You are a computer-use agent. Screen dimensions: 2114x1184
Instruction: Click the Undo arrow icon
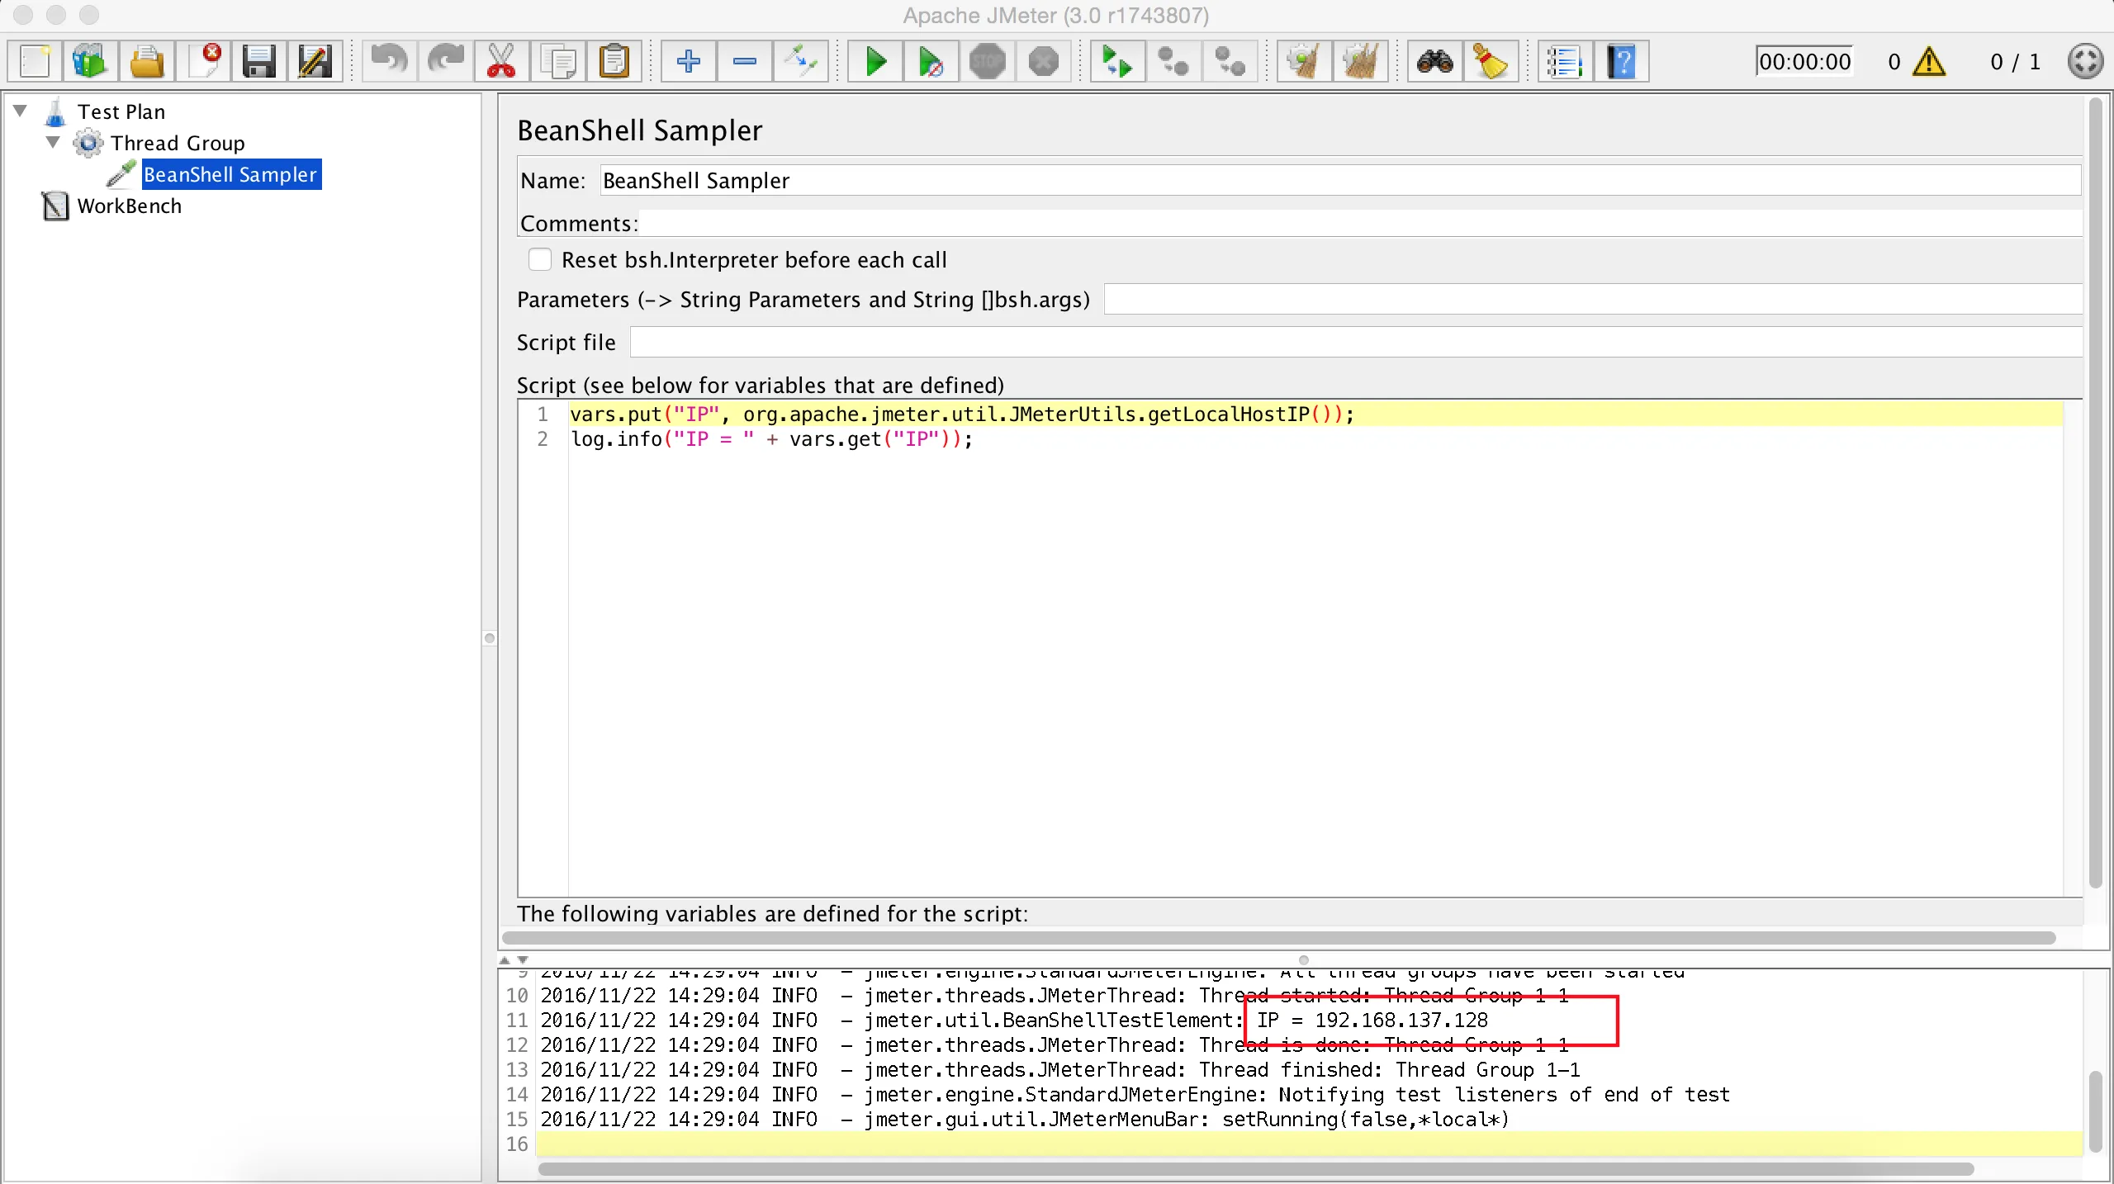389,62
